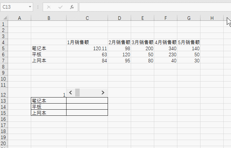This screenshot has height=148, width=231.
Task: Select empty cell C14 next to 平板
Action: (87, 106)
